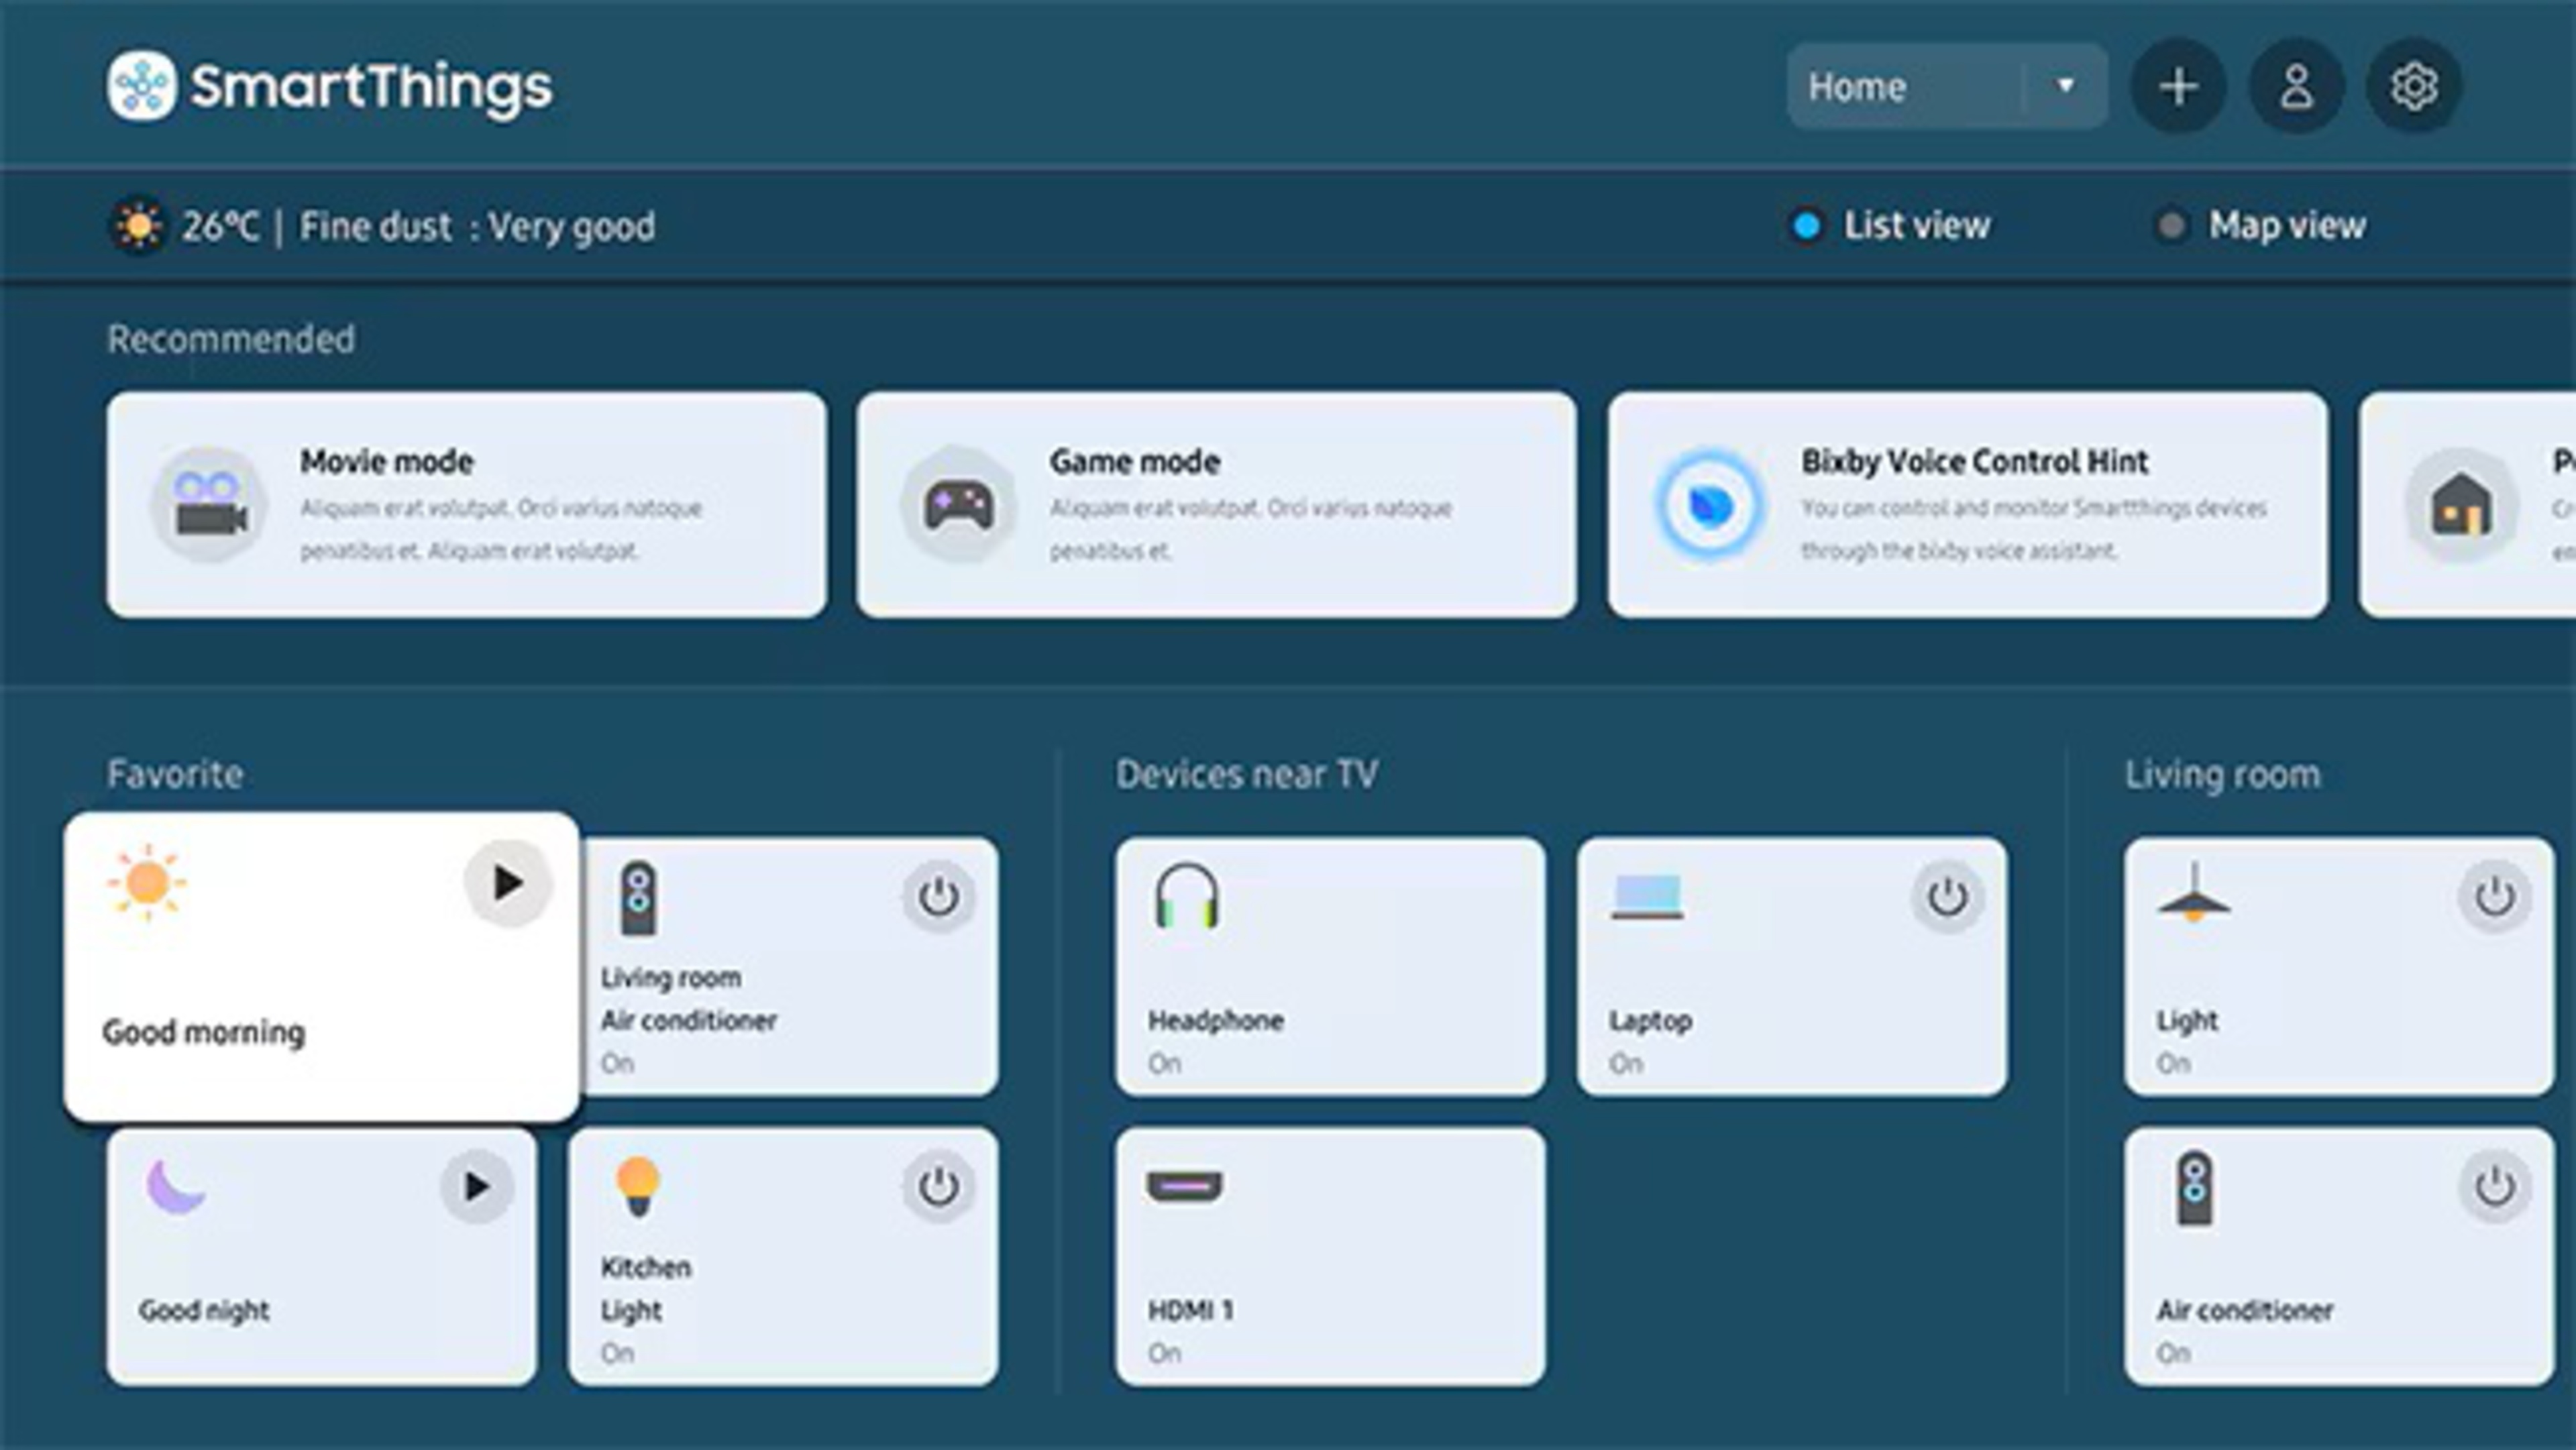
Task: Click the Movie mode camera icon
Action: 209,505
